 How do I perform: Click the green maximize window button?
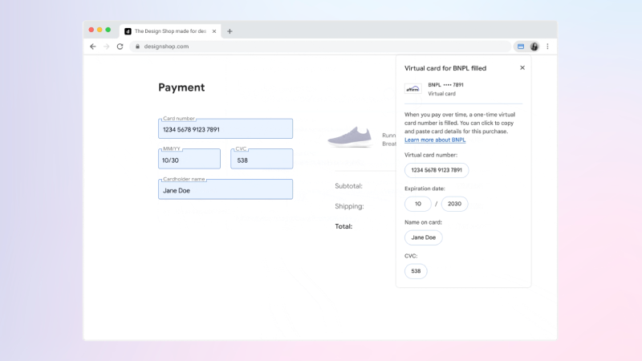click(x=108, y=30)
